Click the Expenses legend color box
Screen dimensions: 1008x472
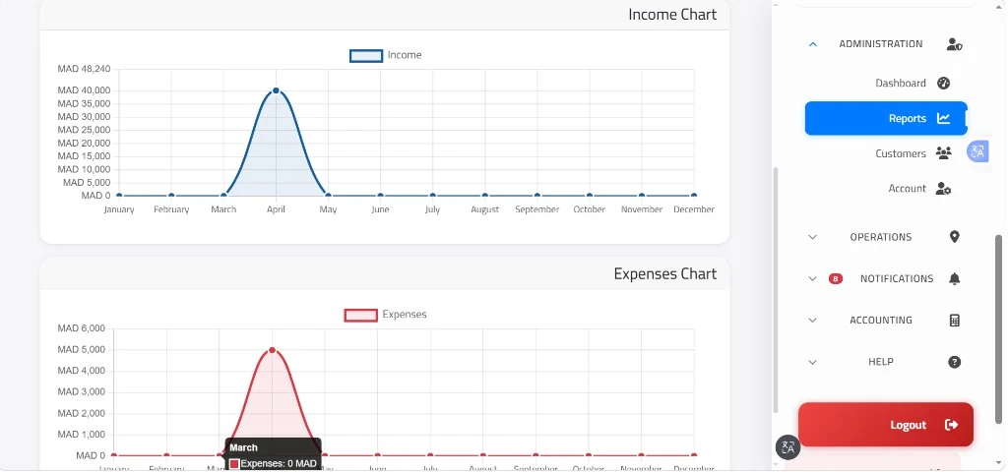360,316
